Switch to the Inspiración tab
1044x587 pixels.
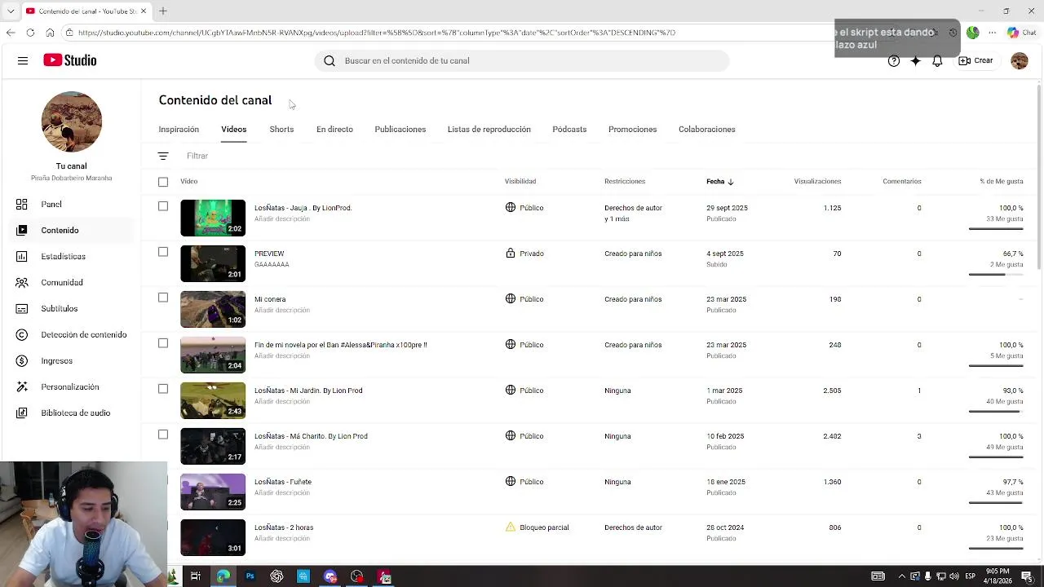[179, 129]
